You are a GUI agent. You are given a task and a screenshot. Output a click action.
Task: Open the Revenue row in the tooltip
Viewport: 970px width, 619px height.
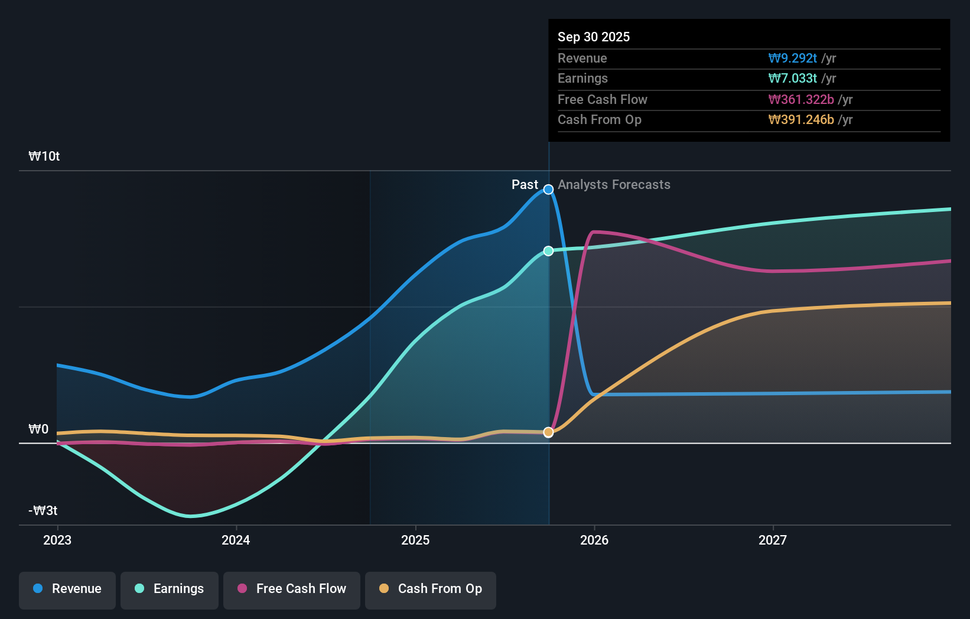[x=747, y=58]
